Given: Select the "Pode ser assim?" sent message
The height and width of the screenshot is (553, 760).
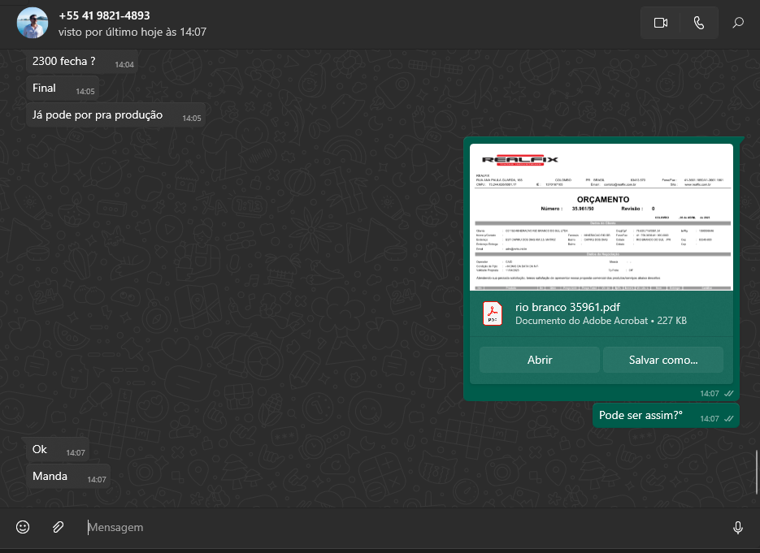Looking at the screenshot, I should tap(641, 415).
